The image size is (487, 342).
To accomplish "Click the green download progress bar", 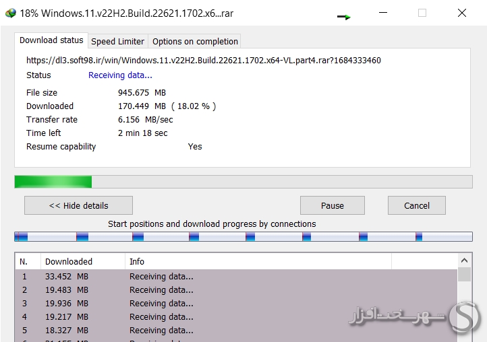I will pos(243,182).
